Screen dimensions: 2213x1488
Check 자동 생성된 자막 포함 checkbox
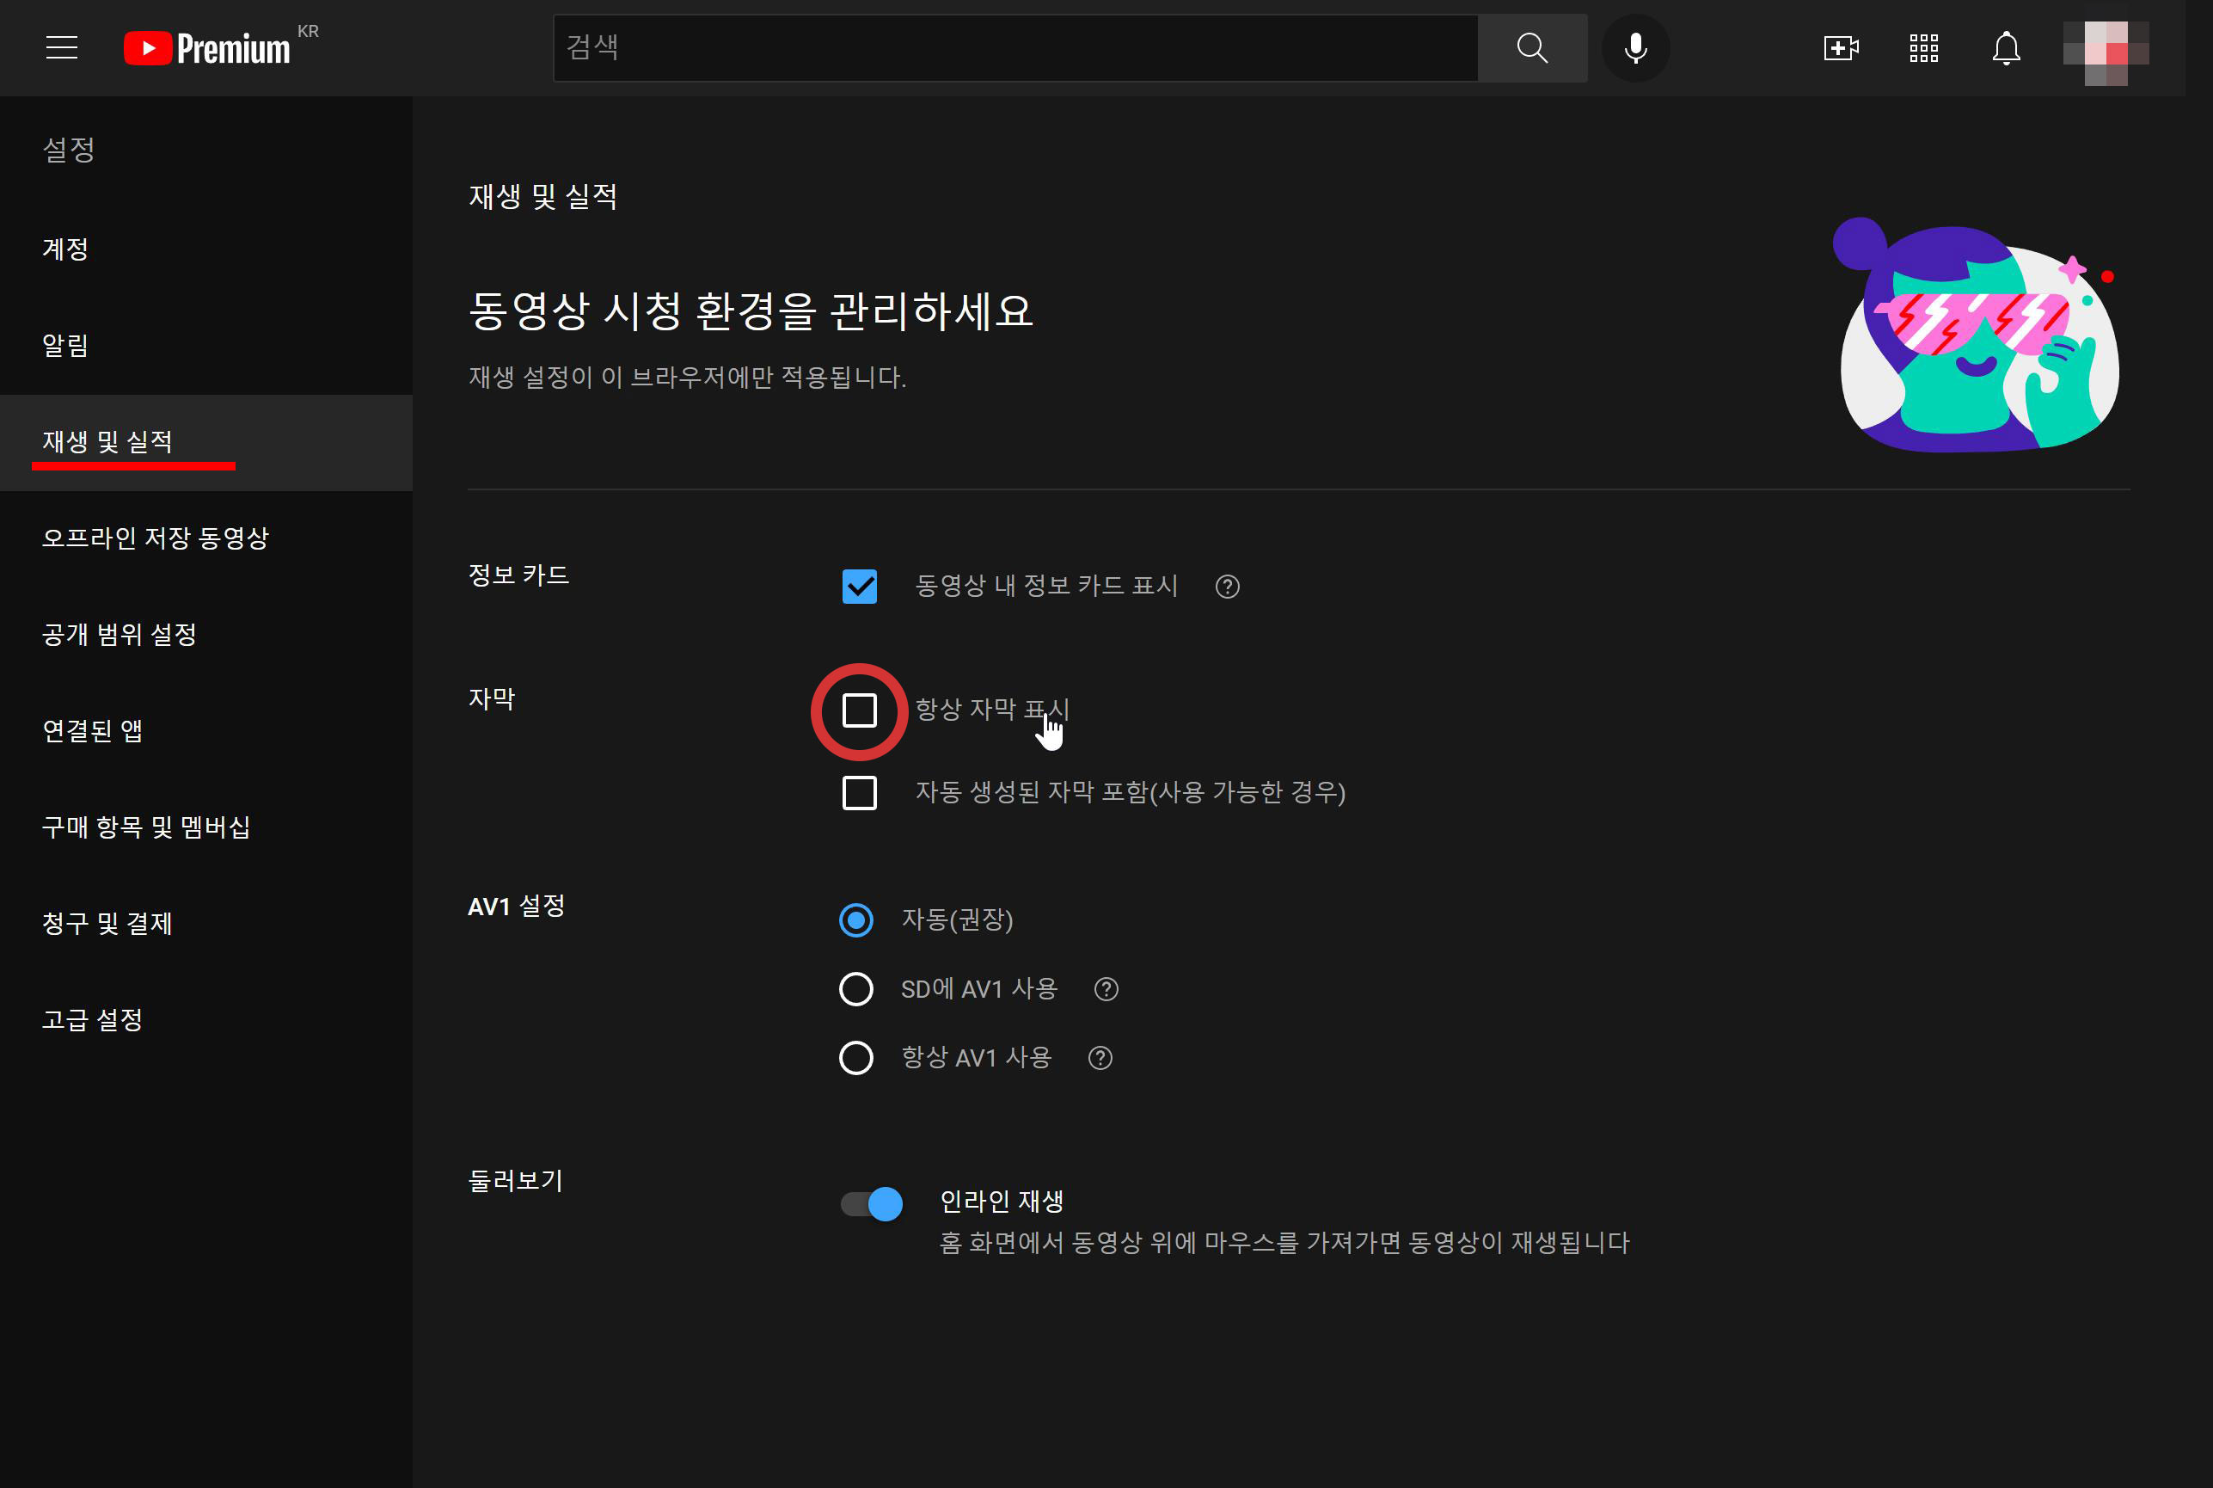(x=860, y=792)
